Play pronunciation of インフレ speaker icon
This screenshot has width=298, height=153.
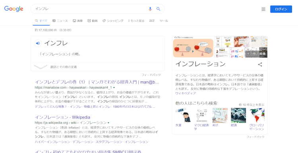point(38,43)
